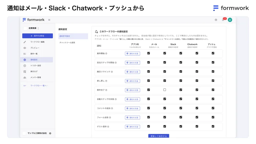Image resolution: width=256 pixels, height=144 pixels.
Task: Open 通知の文面 for 案件完了 row
Action: click(x=132, y=90)
